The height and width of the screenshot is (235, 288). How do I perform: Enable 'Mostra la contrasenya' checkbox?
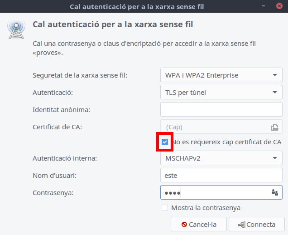click(x=165, y=208)
